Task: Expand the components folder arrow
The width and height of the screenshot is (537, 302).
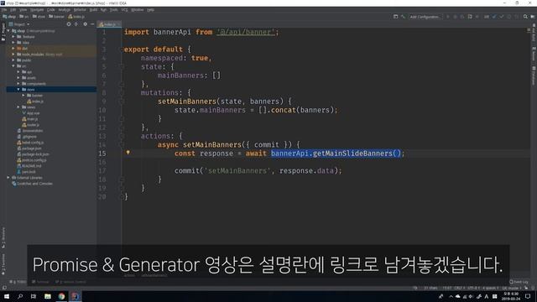Action: 18,84
